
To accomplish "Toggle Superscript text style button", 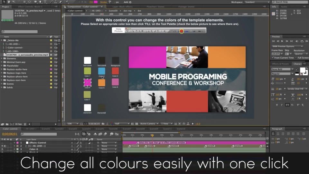I will click(x=298, y=105).
